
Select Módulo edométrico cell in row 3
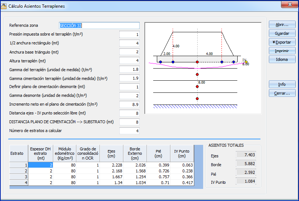pos(65,177)
